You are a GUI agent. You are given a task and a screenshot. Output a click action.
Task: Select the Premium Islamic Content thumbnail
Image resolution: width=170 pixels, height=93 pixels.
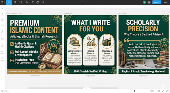pyautogui.click(x=35, y=44)
